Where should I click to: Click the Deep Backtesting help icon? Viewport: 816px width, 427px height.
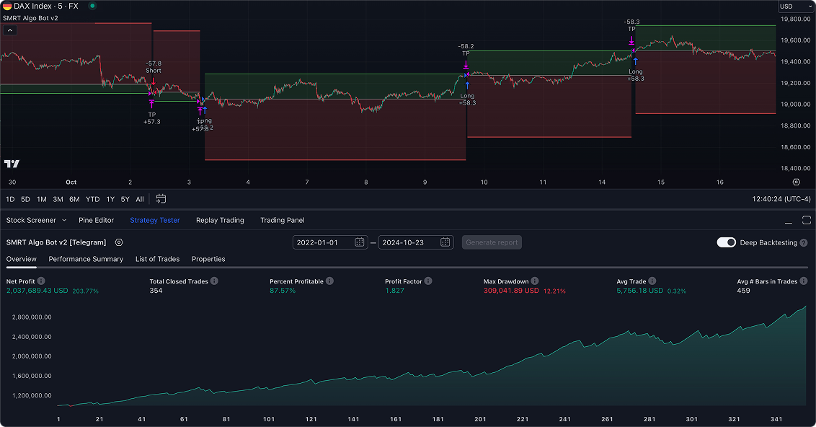pyautogui.click(x=804, y=242)
